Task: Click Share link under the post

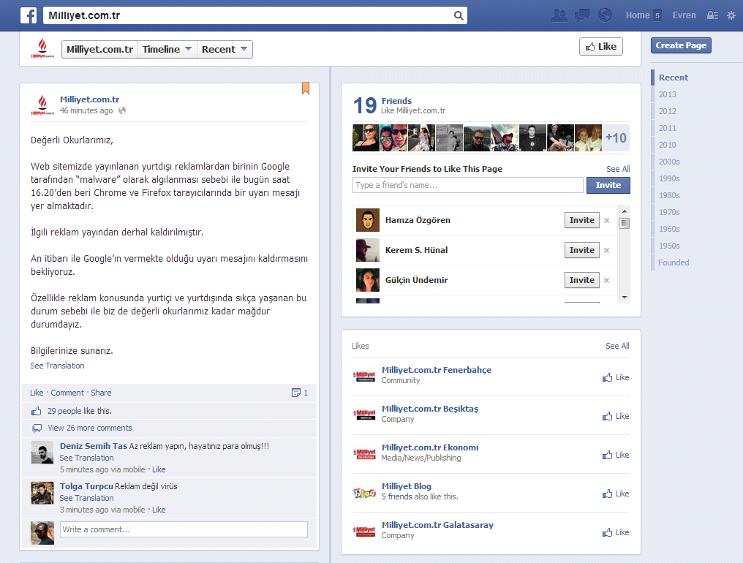Action: (x=101, y=393)
